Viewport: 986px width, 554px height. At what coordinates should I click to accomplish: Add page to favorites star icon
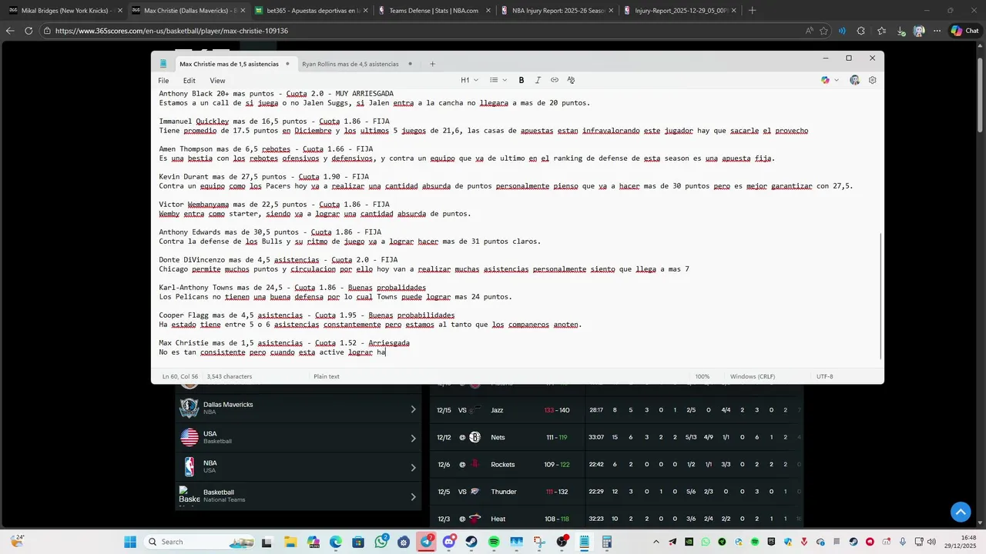click(x=824, y=31)
